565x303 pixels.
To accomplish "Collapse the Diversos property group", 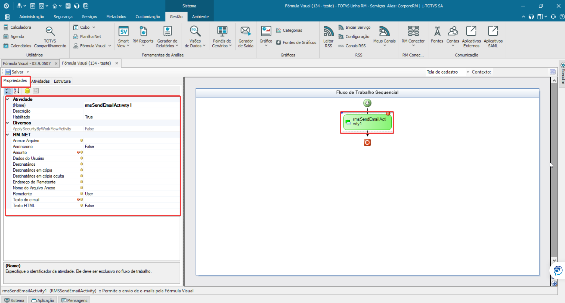I will pyautogui.click(x=8, y=123).
